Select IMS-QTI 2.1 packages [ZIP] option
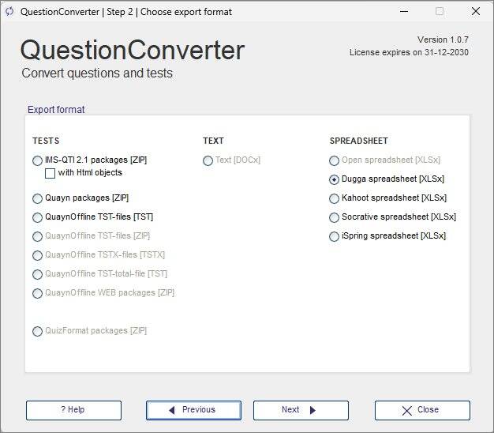The image size is (494, 433). click(x=38, y=160)
